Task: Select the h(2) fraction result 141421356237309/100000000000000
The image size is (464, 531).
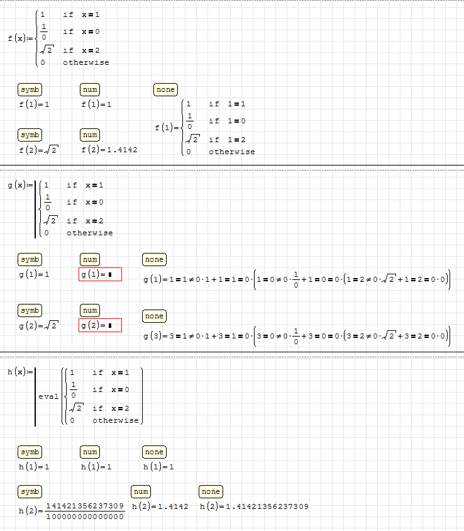Action: [84, 511]
